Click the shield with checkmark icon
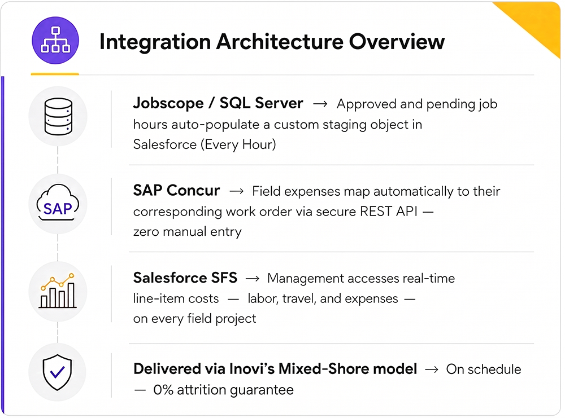 (57, 372)
